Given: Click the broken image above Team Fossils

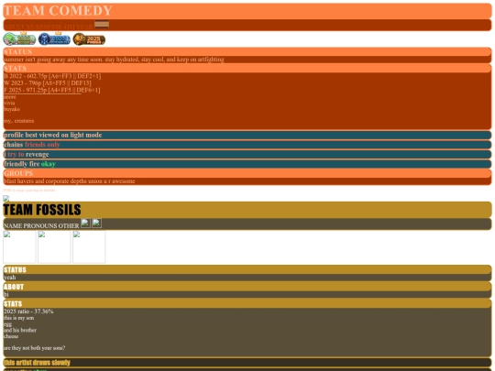Looking at the screenshot, I should coord(6,198).
